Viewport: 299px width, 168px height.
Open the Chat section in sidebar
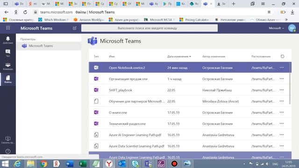coord(8,53)
